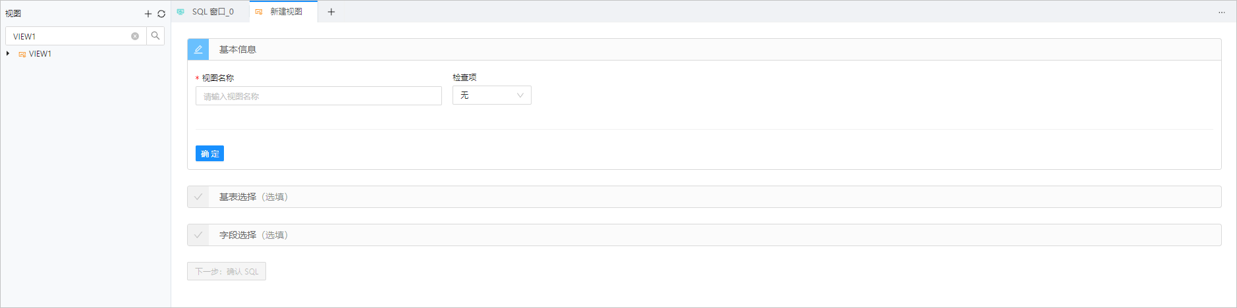This screenshot has width=1237, height=308.
Task: Focus the 视图名称 input field
Action: click(318, 96)
